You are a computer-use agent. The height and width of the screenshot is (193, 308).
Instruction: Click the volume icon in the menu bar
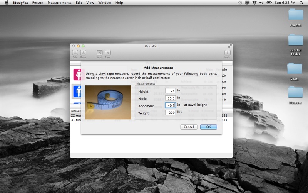(x=261, y=3)
